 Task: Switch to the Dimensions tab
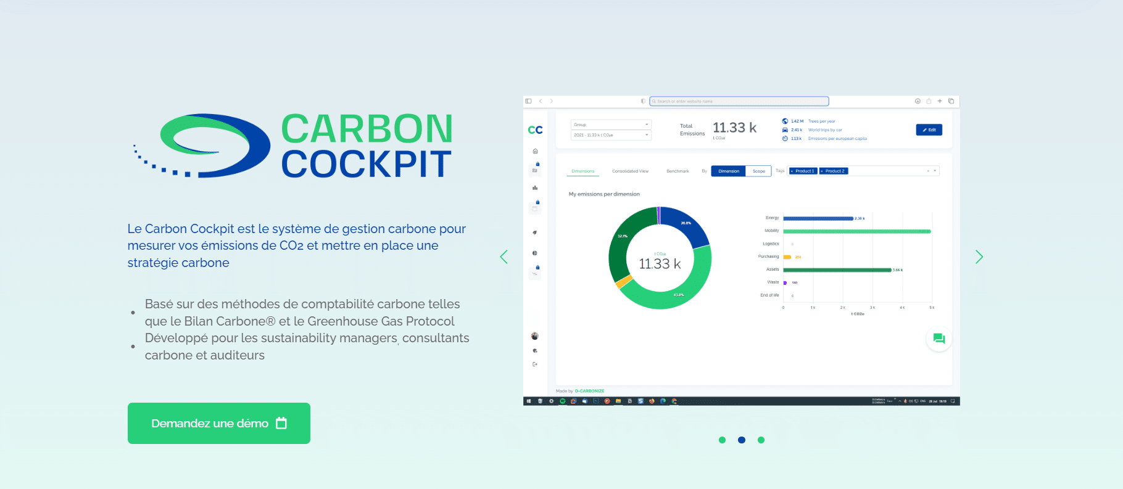point(582,171)
